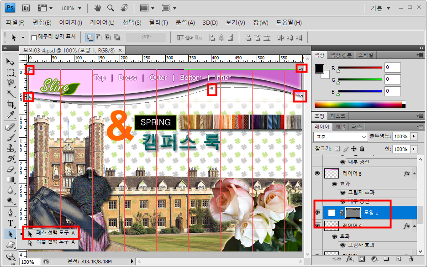The width and height of the screenshot is (427, 267).
Task: Click the color spectrum ramp bar
Action: [x=359, y=105]
